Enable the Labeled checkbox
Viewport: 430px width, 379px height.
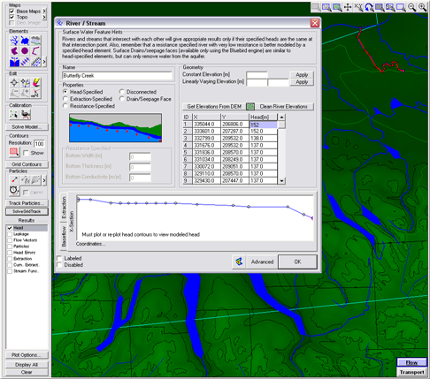pos(59,258)
